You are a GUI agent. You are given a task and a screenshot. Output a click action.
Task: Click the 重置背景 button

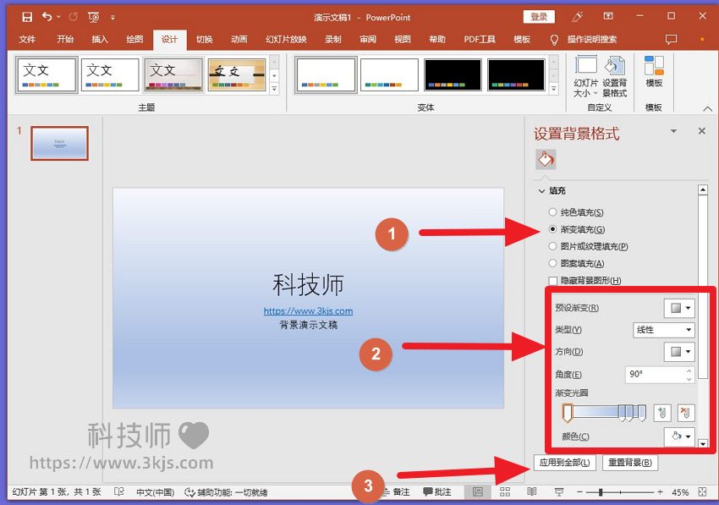630,463
